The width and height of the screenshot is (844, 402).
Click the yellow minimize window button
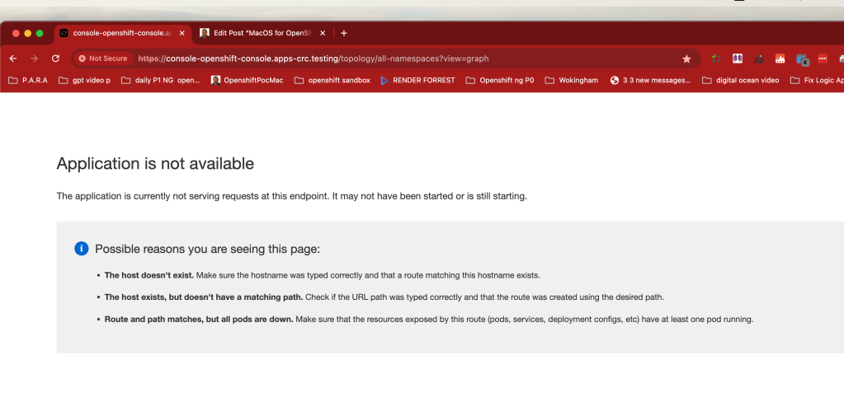pos(28,33)
